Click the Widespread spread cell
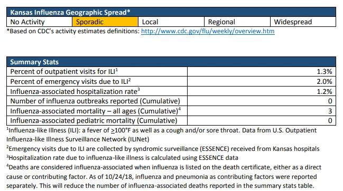The width and height of the screenshot is (343, 191). [303, 22]
